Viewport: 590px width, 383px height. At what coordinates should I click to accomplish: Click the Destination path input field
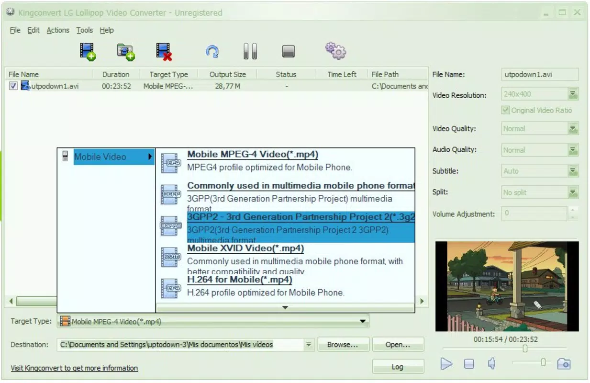(180, 344)
